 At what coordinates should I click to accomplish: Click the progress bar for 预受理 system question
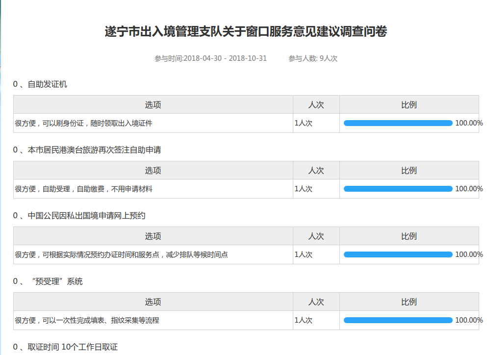(398, 320)
